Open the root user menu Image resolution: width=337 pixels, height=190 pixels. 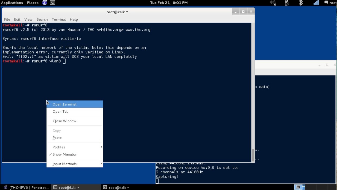tap(330, 3)
